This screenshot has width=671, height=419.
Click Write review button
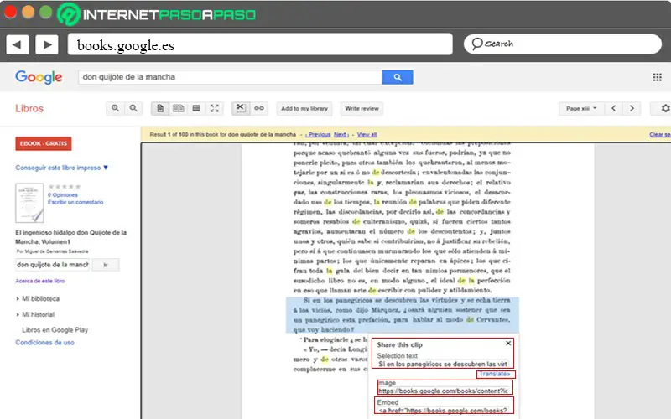(362, 109)
